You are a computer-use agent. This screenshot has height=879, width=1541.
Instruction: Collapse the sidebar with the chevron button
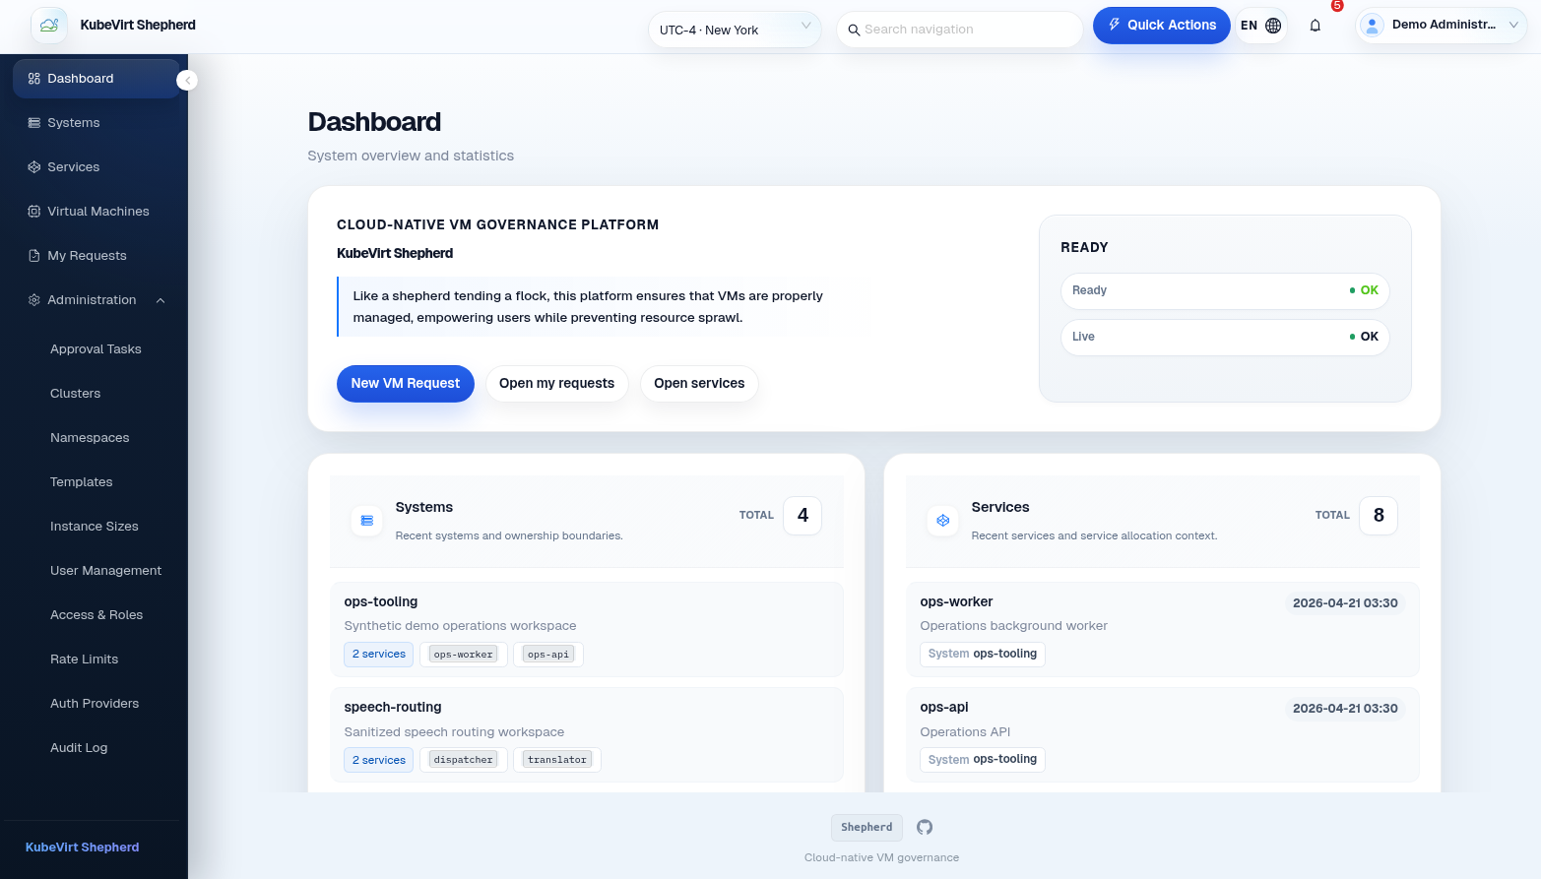click(x=187, y=80)
